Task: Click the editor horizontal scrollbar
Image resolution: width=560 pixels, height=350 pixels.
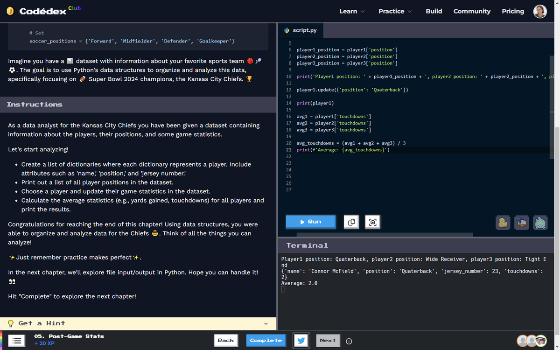Action: pos(384,235)
